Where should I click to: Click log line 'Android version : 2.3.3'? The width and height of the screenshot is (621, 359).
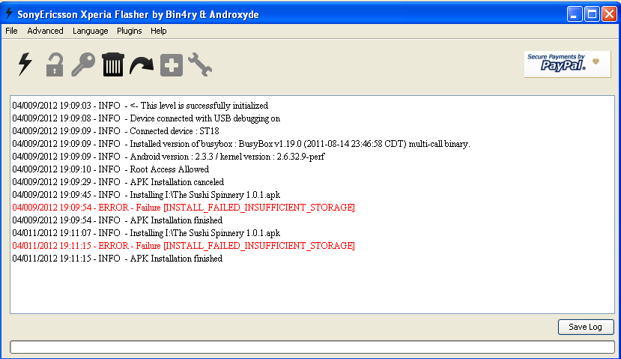(x=169, y=157)
